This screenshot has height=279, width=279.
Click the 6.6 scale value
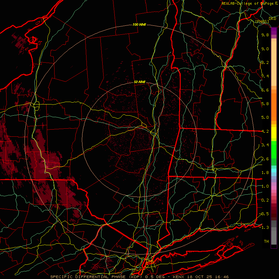point(265,90)
